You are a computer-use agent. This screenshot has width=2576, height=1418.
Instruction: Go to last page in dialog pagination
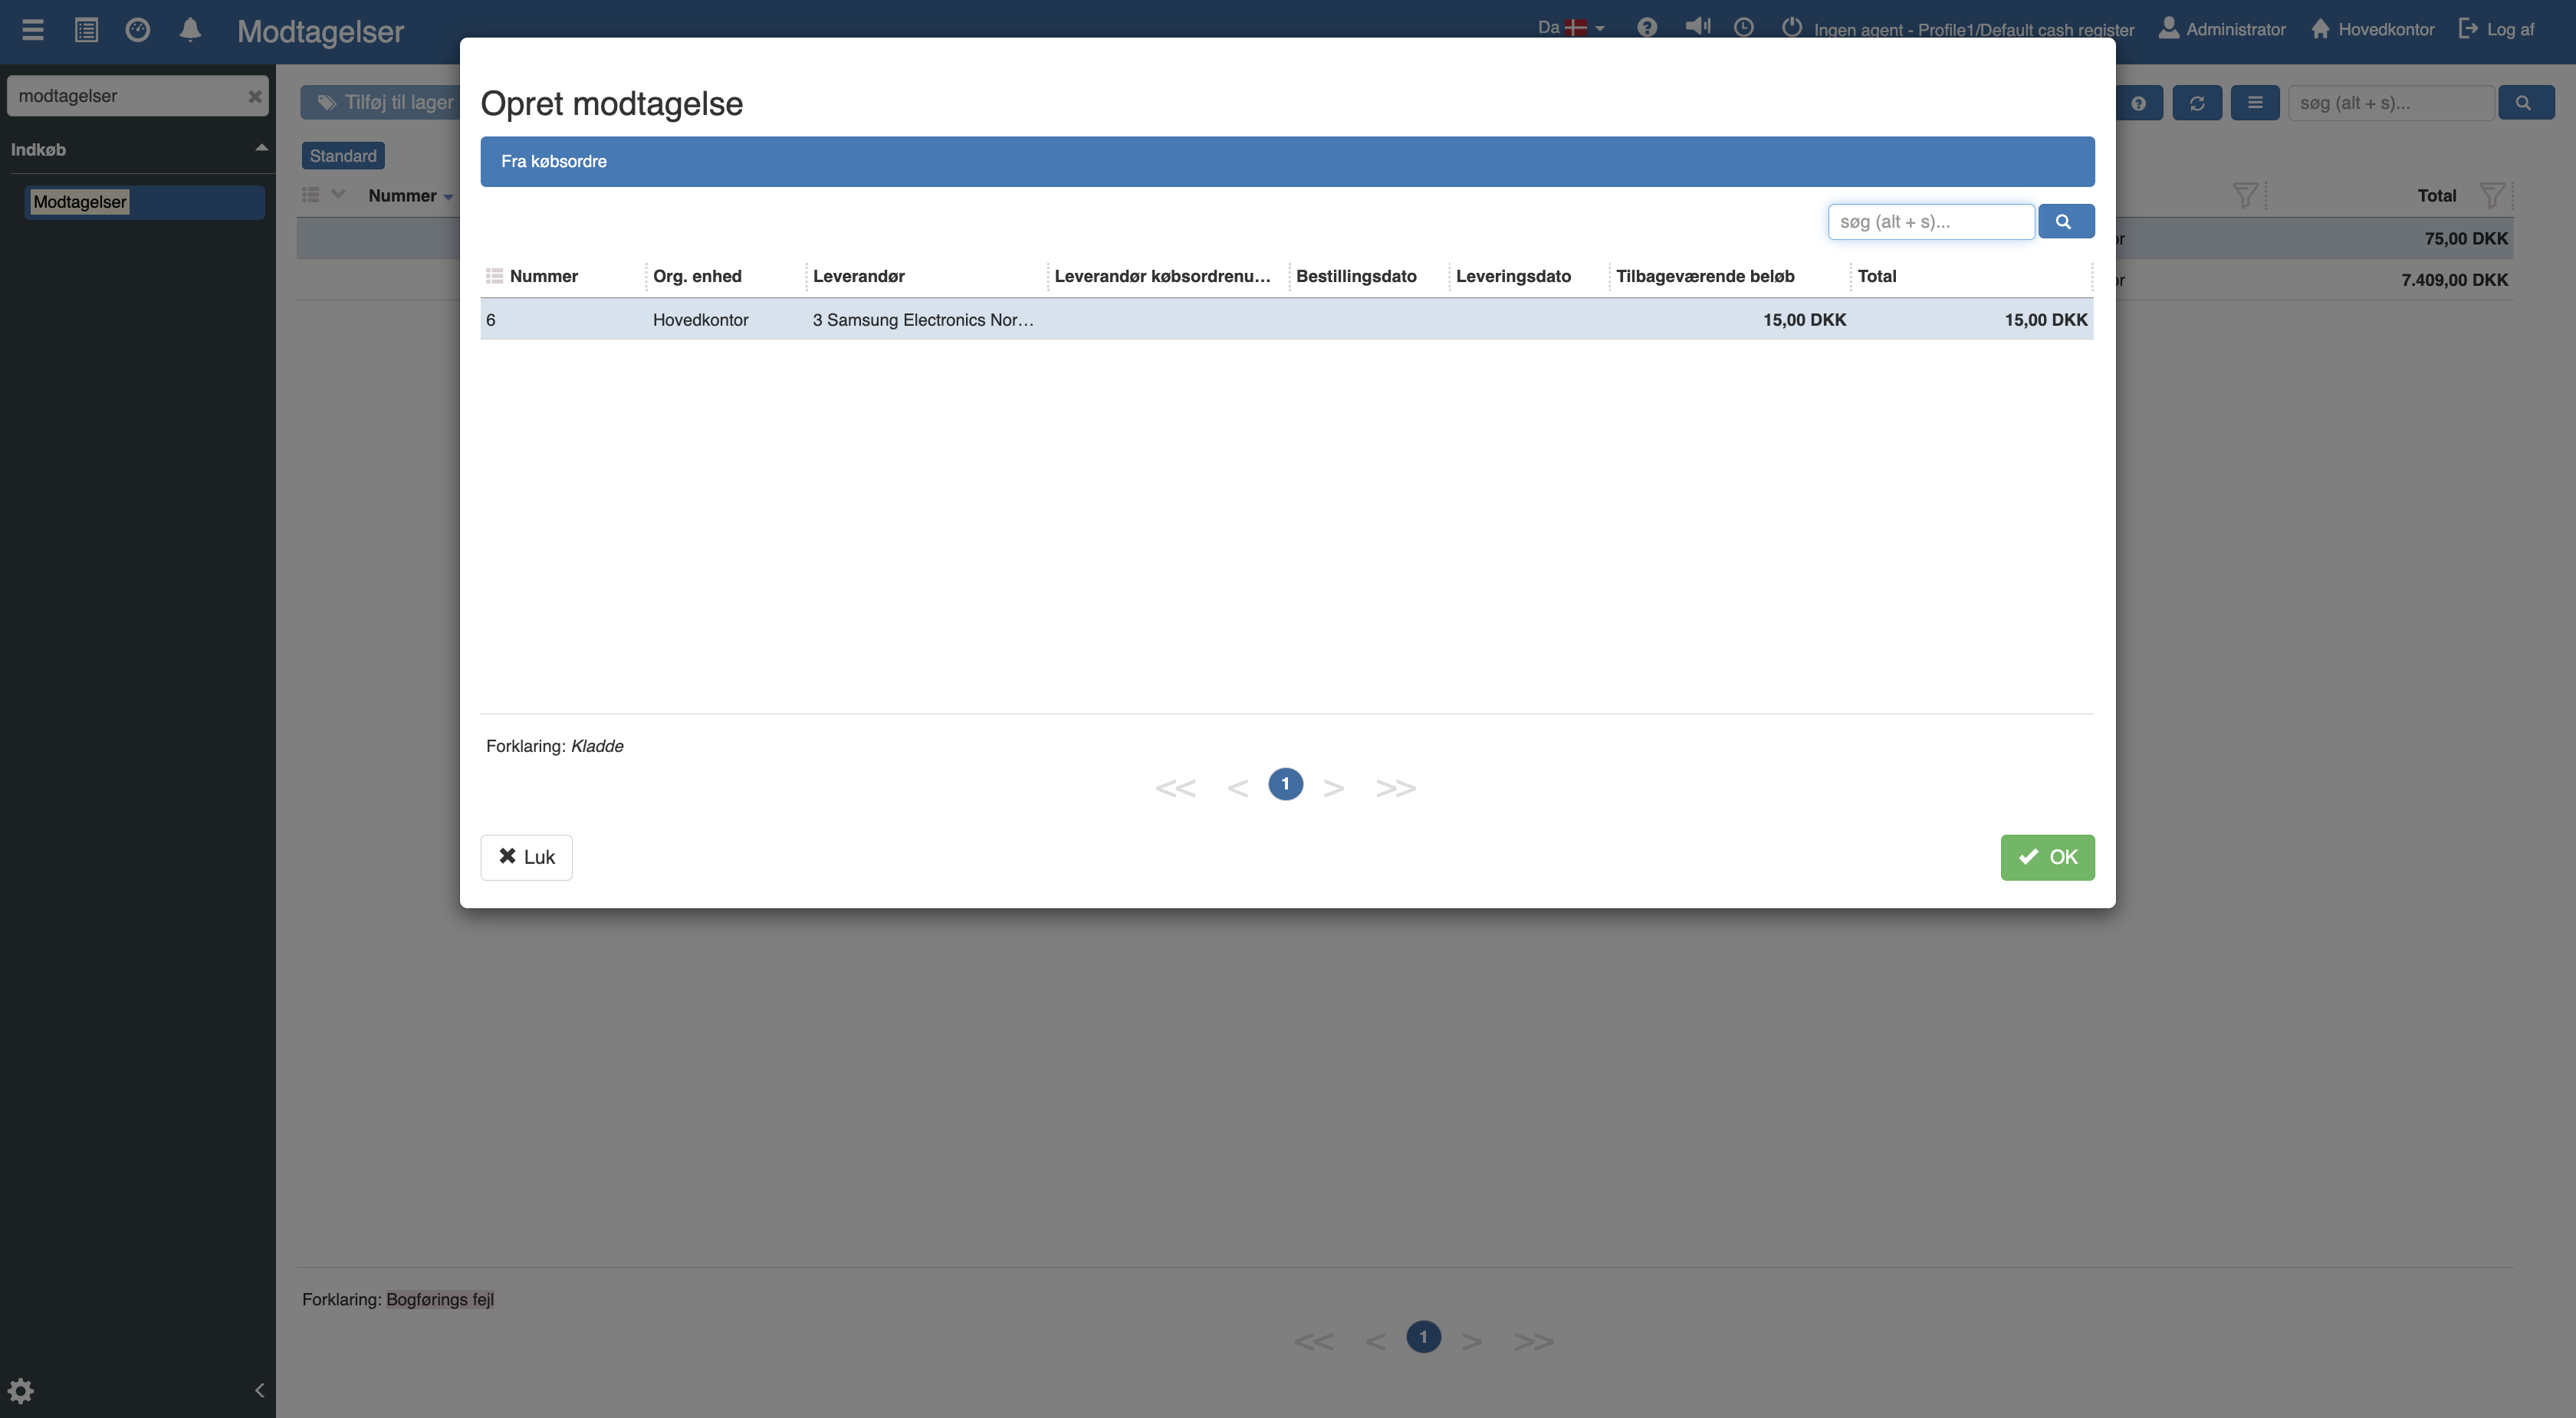click(x=1396, y=787)
